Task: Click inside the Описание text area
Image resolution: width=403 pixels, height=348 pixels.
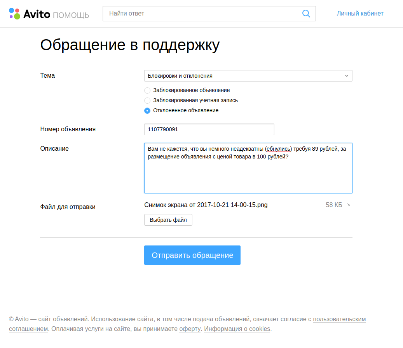Action: pos(248,175)
